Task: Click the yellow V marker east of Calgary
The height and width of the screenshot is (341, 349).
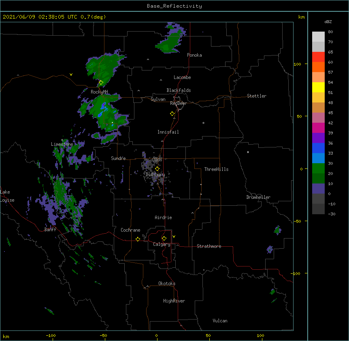Action: [174, 237]
